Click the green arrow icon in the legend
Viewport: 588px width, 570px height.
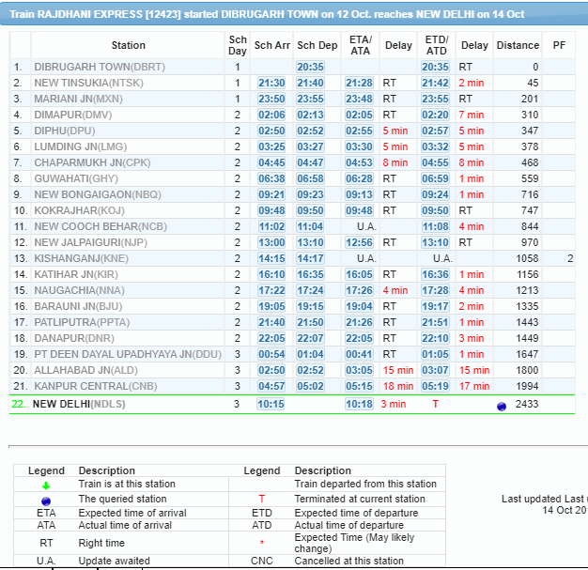pyautogui.click(x=46, y=486)
